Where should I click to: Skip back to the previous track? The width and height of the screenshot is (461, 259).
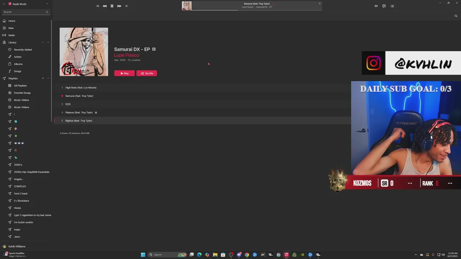click(104, 6)
